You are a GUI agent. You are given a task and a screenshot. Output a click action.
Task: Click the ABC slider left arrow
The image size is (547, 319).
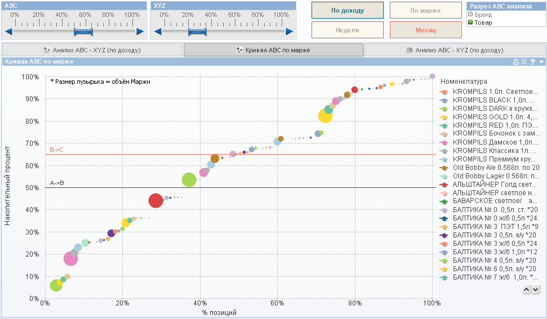pos(8,32)
